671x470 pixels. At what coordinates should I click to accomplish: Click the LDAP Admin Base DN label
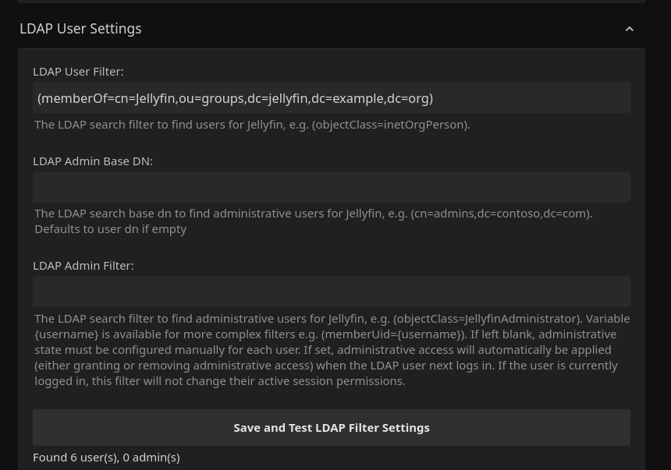click(92, 161)
